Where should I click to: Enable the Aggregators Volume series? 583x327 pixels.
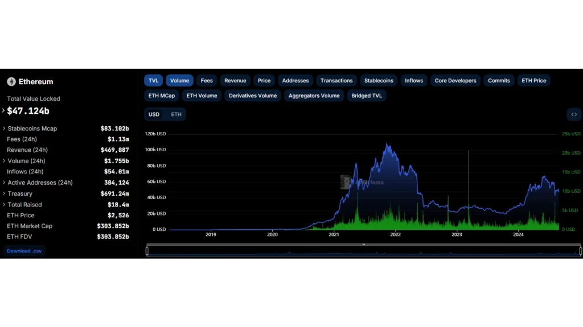[x=314, y=96]
